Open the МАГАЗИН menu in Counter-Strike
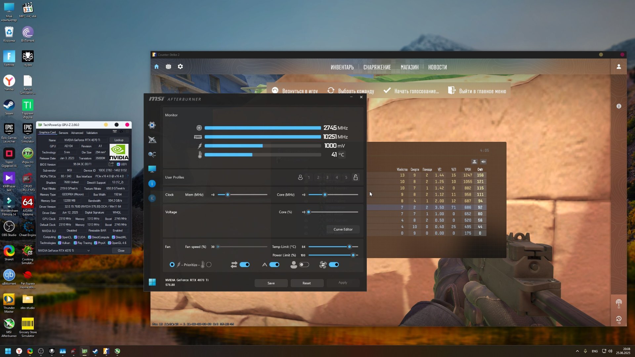Image resolution: width=635 pixels, height=357 pixels. click(x=409, y=67)
